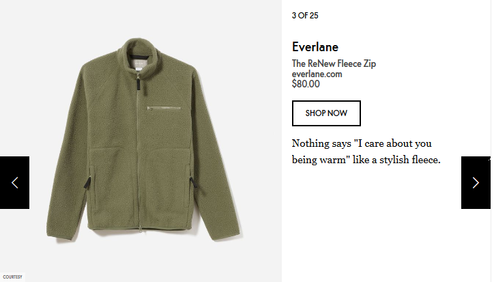Click the 3 OF 25 slide counter
This screenshot has width=494, height=282.
click(x=305, y=16)
